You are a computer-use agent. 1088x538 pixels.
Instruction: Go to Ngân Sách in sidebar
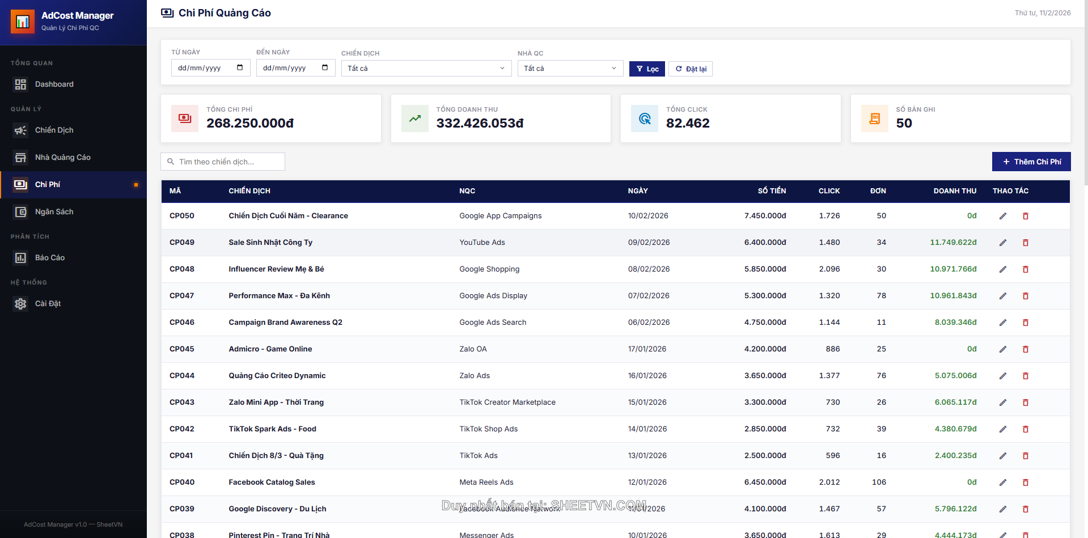[54, 212]
